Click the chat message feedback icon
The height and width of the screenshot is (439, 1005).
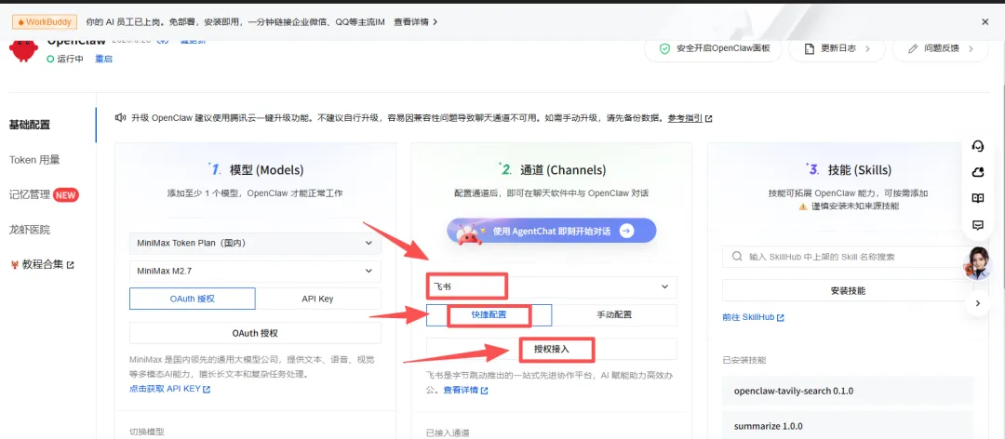point(978,225)
